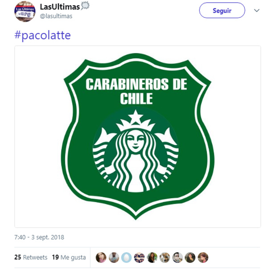Open the LasUltimas profile picture

coord(25,12)
